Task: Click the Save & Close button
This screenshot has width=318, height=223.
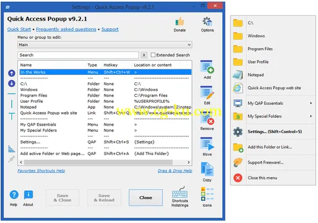Action: coord(62,198)
